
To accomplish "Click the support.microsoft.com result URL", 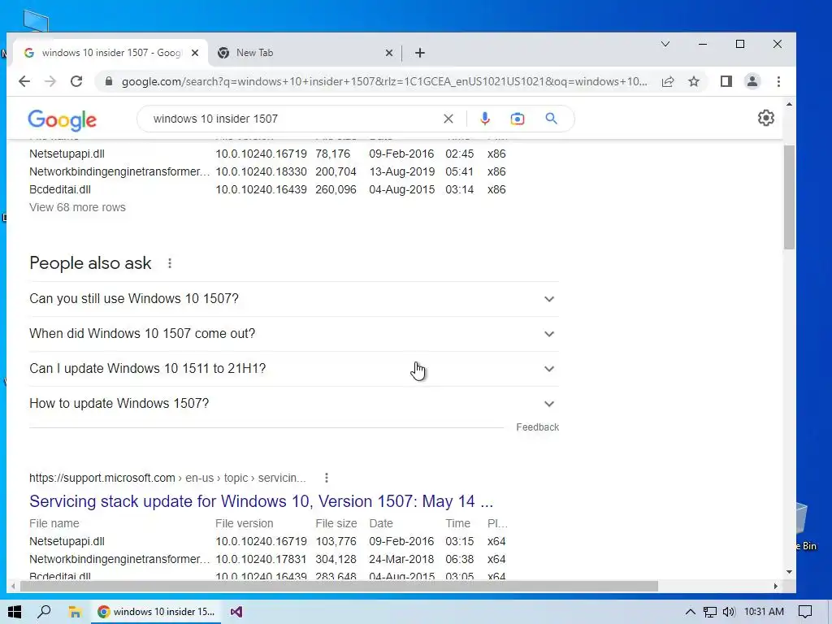I will (x=167, y=478).
